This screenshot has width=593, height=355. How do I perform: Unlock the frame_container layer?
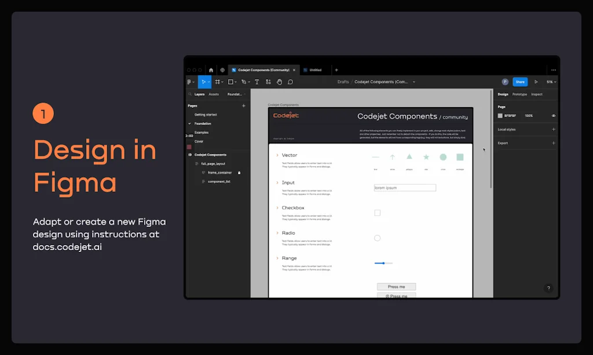(239, 173)
